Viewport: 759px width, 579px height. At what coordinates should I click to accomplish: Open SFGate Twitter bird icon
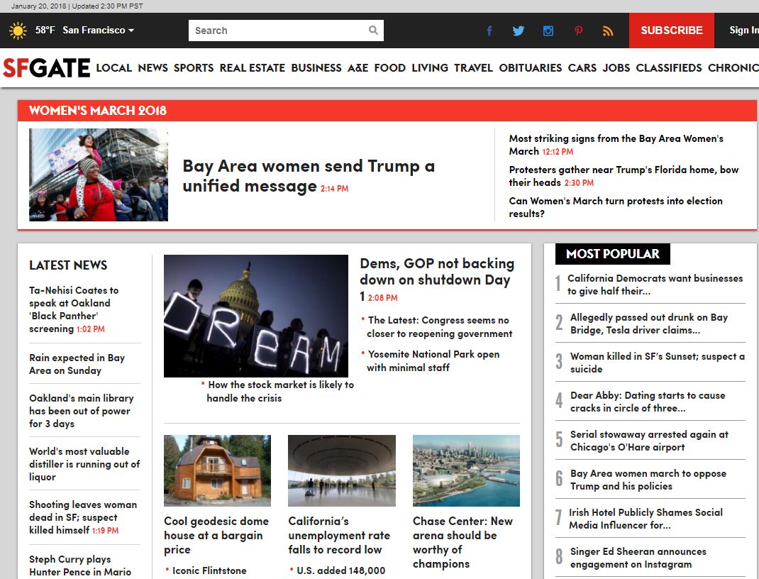[519, 31]
